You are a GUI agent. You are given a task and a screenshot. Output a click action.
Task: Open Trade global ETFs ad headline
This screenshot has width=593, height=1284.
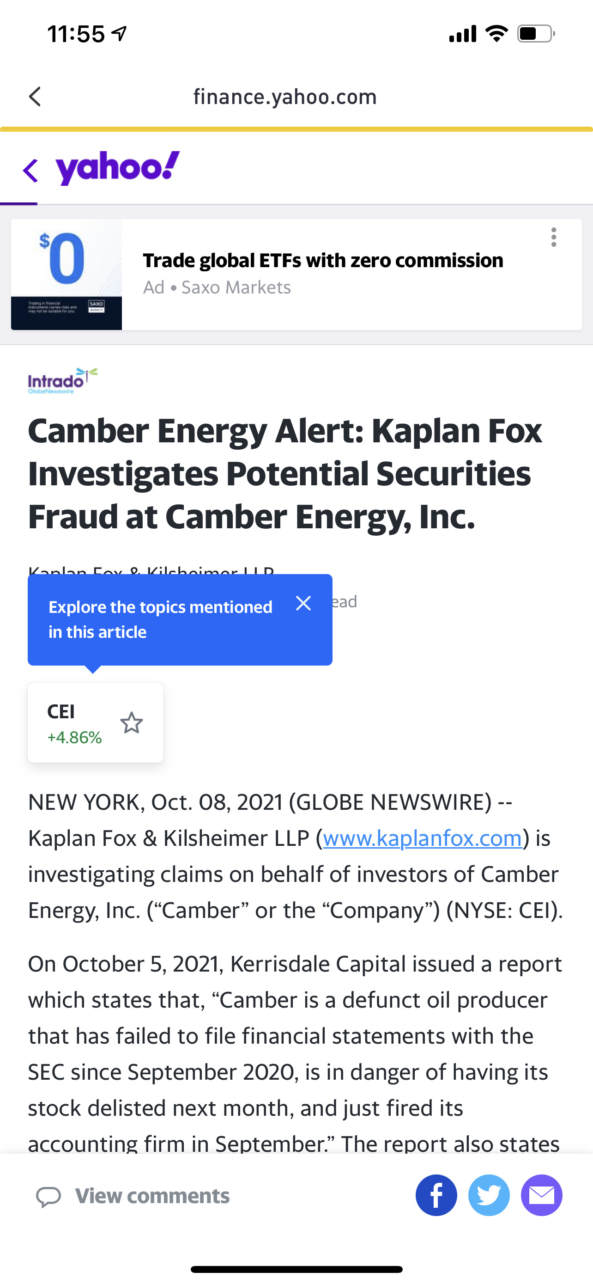tap(323, 260)
